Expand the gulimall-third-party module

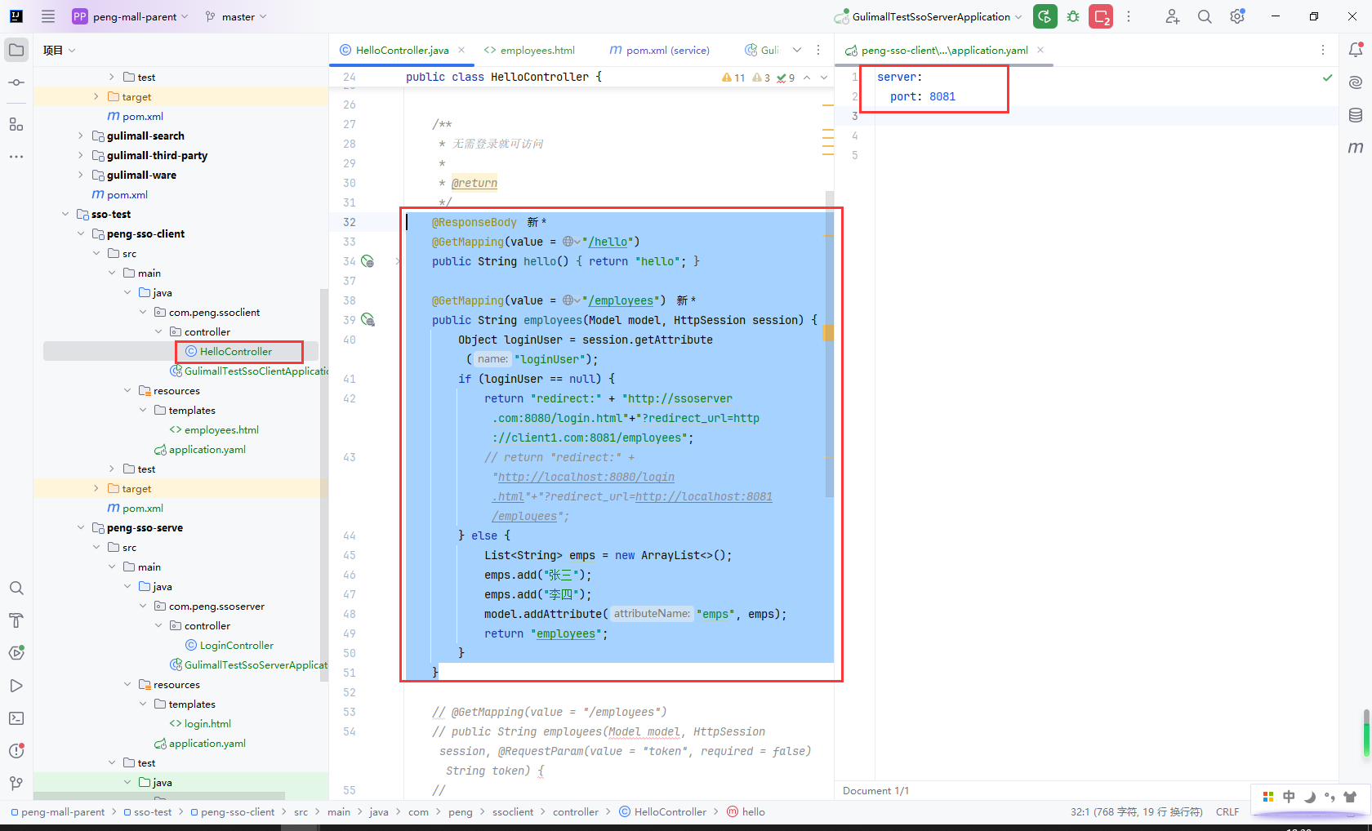coord(80,155)
